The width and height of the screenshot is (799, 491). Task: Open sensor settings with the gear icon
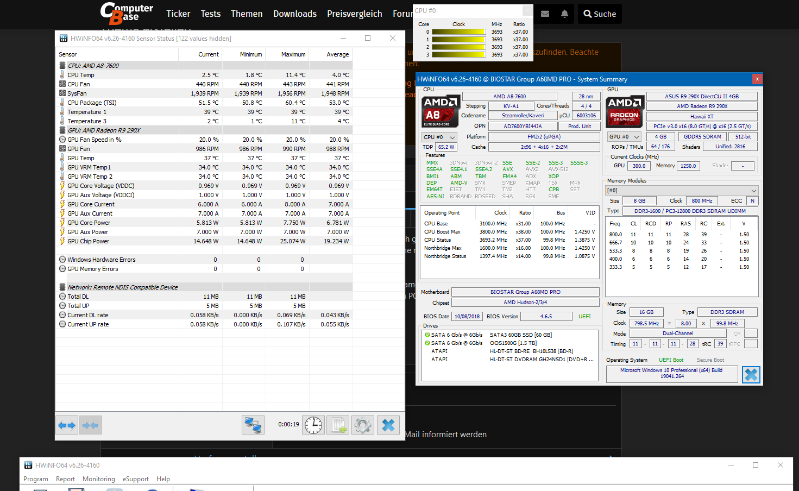363,425
